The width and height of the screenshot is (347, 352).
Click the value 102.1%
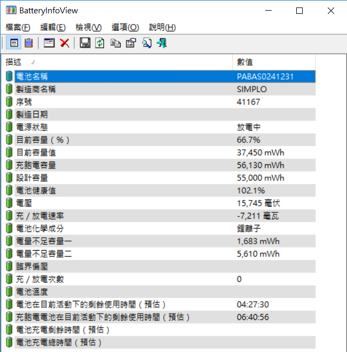click(251, 190)
